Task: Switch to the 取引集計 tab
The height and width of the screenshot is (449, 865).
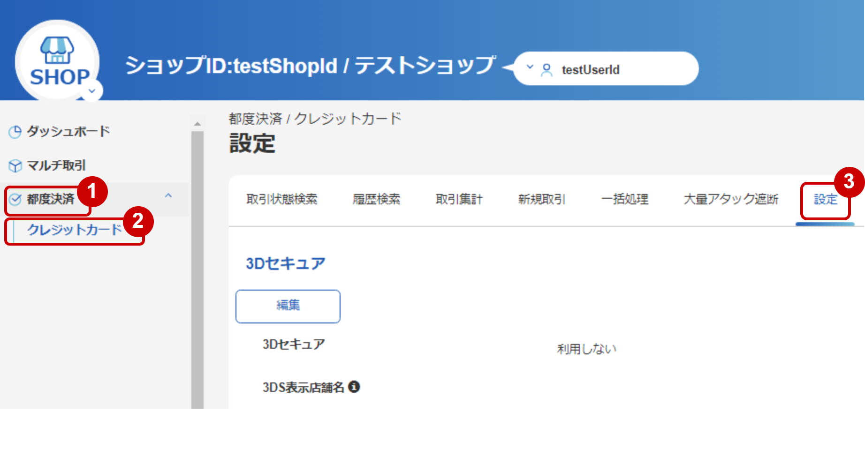Action: coord(459,199)
